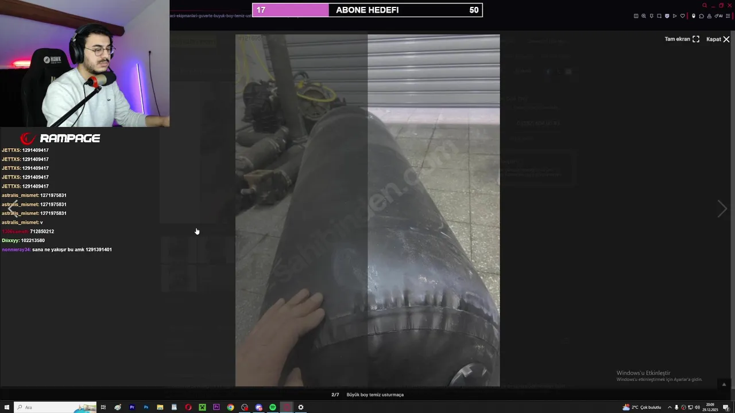Expand the hidden system tray icons
Viewport: 735px width, 413px height.
click(670, 407)
